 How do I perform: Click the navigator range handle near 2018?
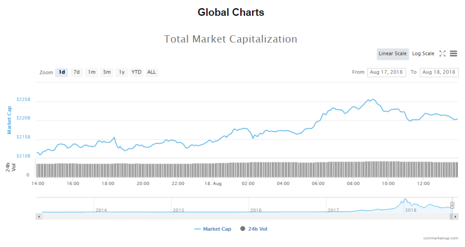point(452,205)
